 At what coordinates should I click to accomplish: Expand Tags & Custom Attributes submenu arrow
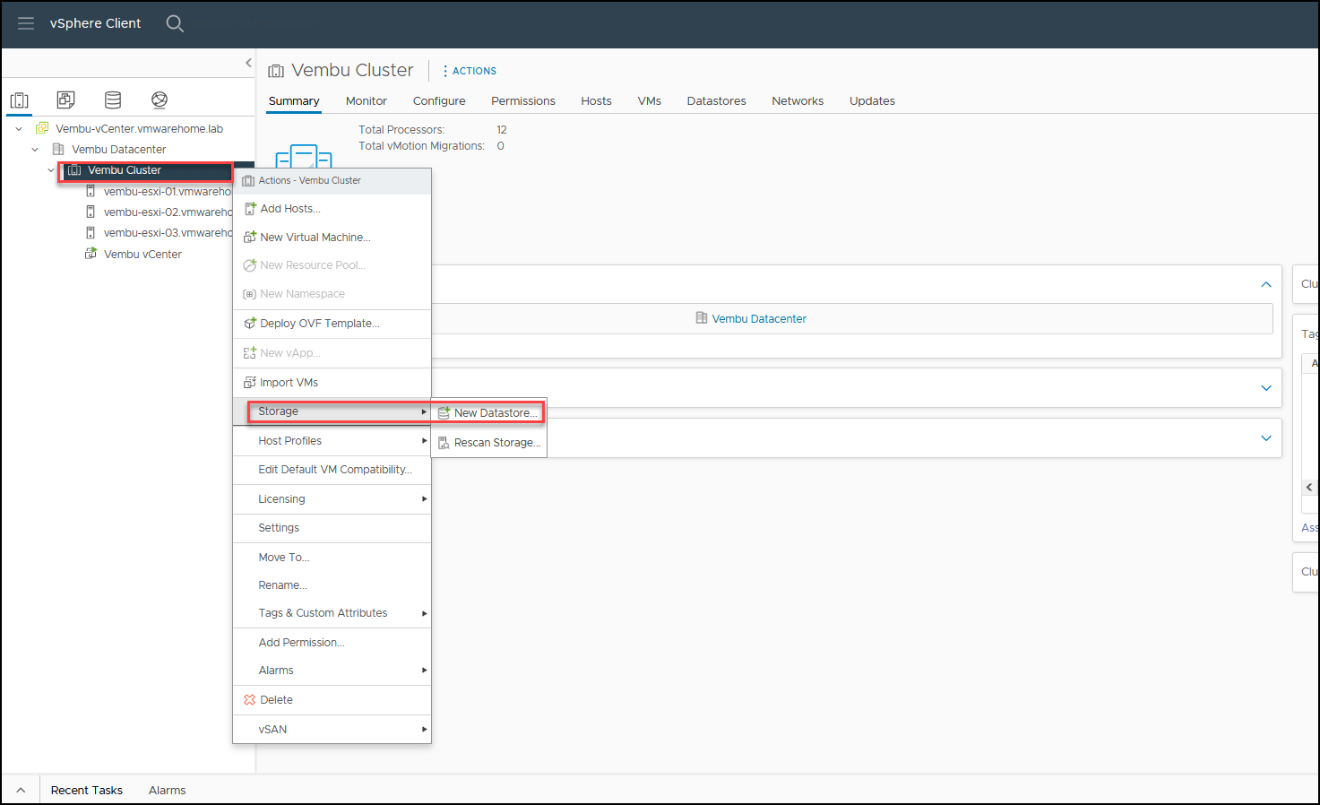point(424,613)
